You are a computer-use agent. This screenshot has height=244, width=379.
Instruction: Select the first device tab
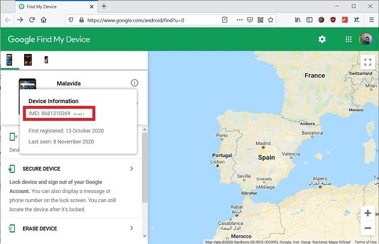(x=9, y=60)
